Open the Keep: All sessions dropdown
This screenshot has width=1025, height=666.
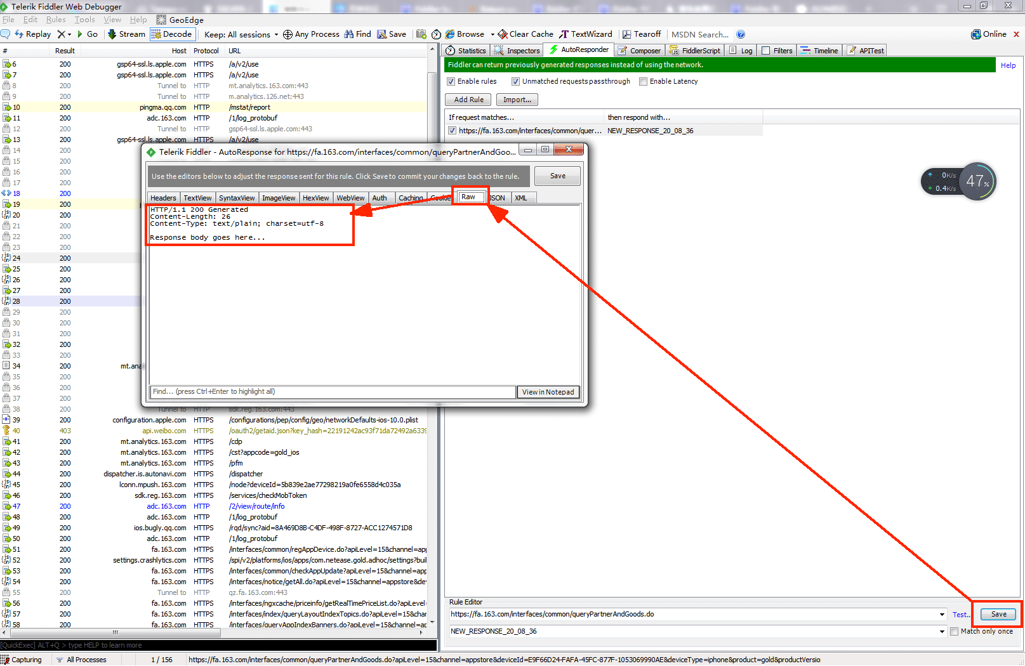tap(241, 34)
